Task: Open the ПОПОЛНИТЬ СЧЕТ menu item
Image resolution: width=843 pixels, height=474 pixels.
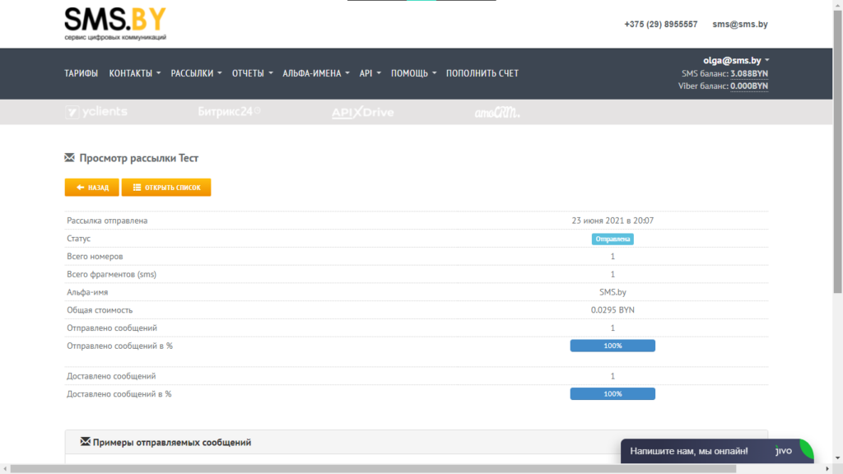Action: coord(482,73)
